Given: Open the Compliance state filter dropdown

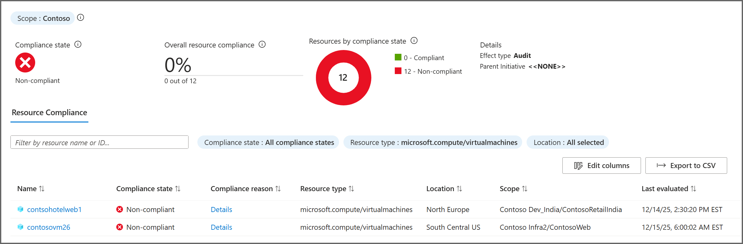Looking at the screenshot, I should click(268, 143).
